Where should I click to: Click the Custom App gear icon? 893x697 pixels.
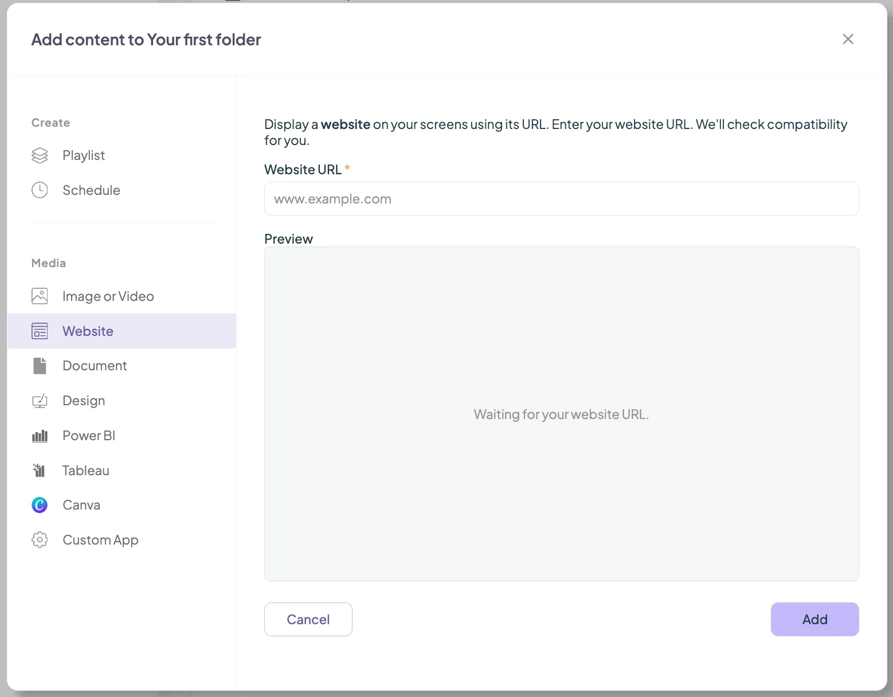pyautogui.click(x=40, y=540)
